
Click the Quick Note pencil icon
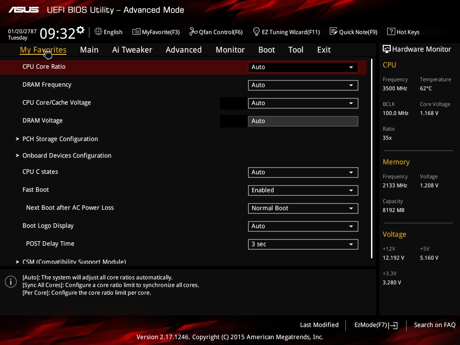point(334,31)
